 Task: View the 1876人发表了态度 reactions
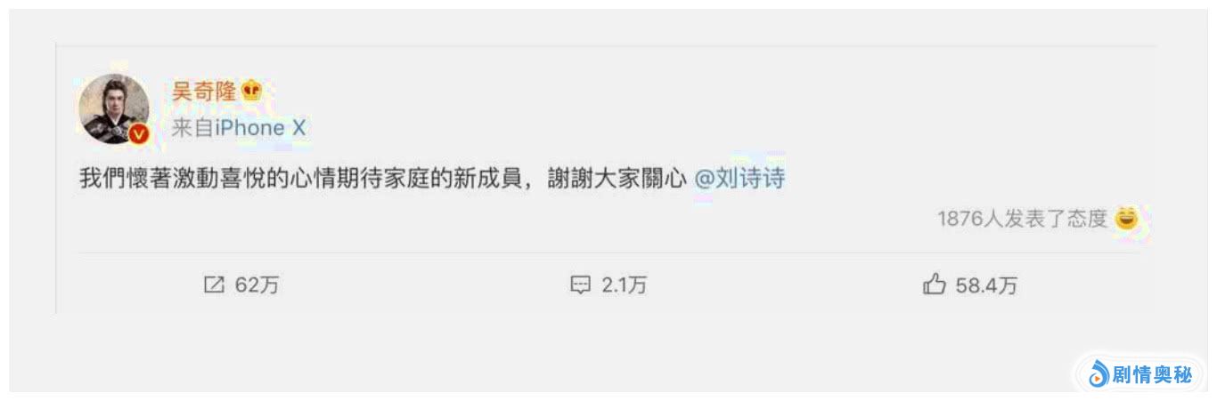coord(1022,219)
